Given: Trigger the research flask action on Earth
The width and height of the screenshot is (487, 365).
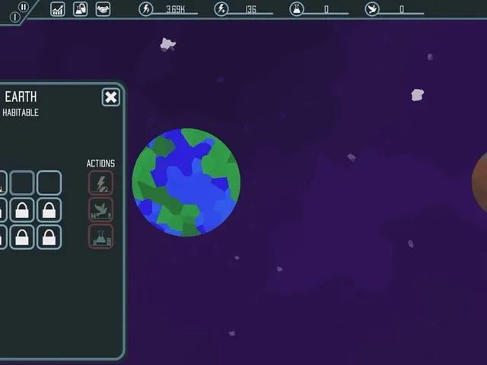Looking at the screenshot, I should point(101,236).
